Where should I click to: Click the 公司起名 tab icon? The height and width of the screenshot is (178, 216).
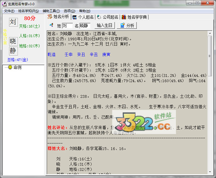click(99, 17)
